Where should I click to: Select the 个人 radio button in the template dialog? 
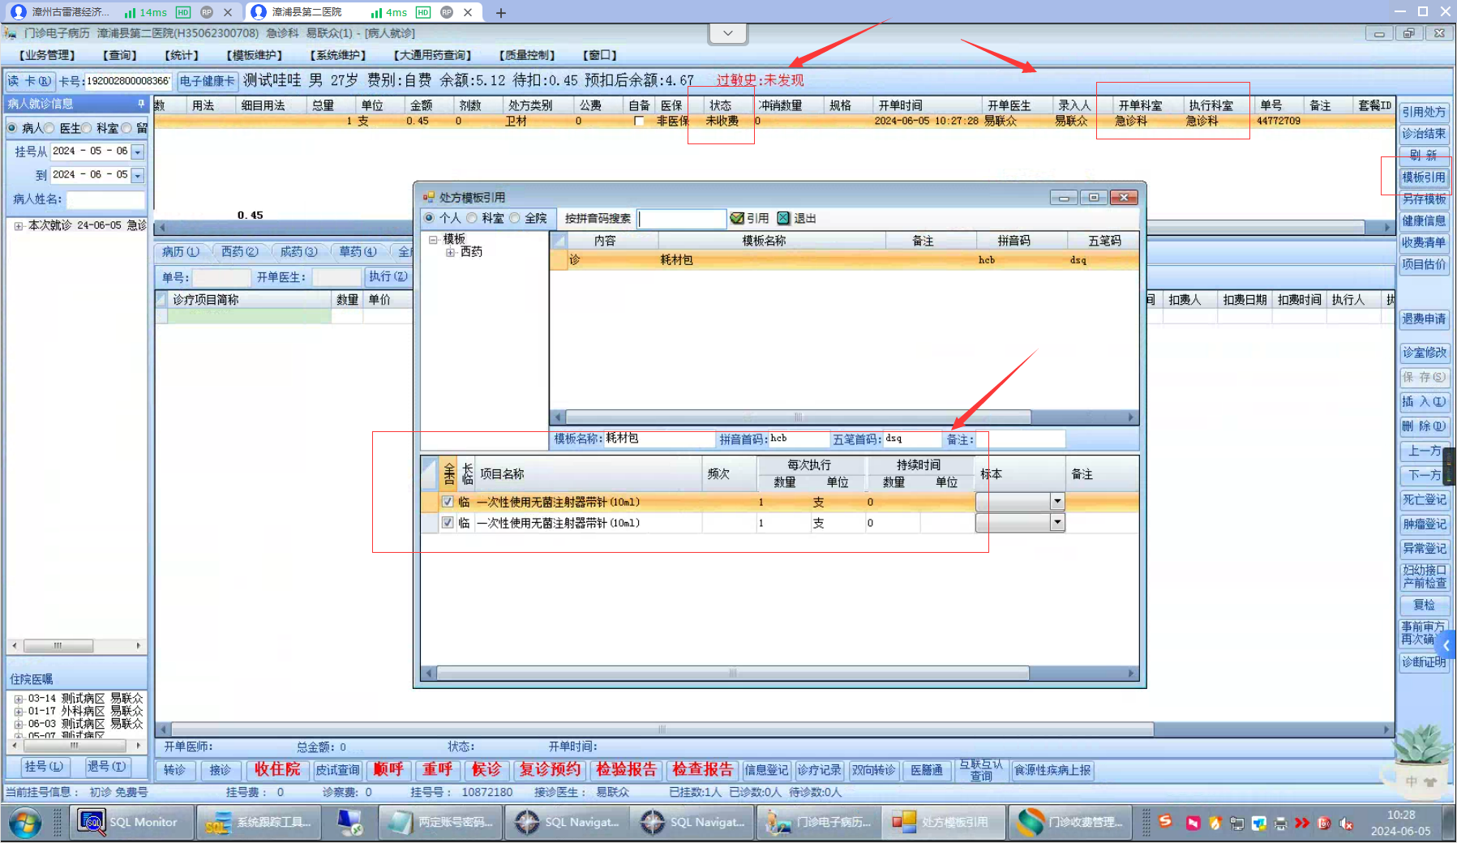[429, 218]
